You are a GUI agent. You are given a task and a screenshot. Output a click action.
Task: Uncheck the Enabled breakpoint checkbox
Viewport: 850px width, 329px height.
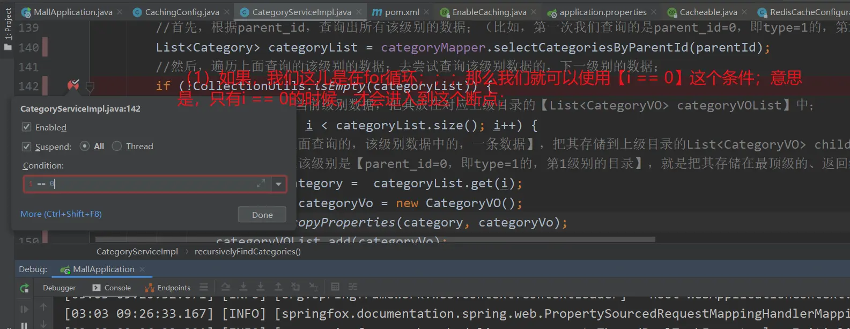[x=26, y=127]
